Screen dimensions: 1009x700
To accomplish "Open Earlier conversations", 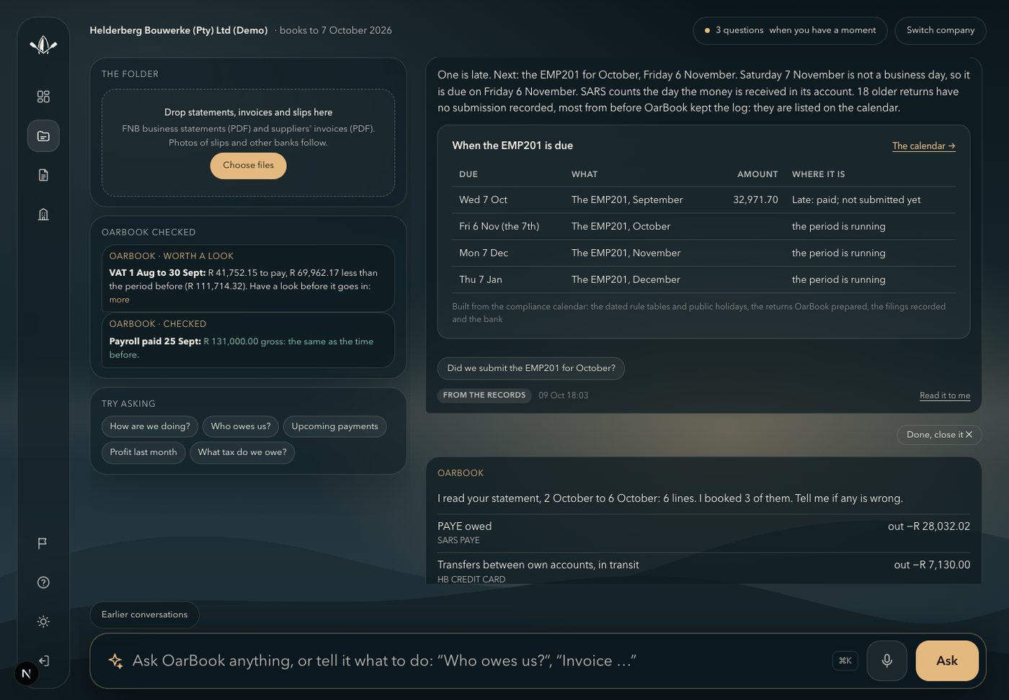I will (144, 615).
